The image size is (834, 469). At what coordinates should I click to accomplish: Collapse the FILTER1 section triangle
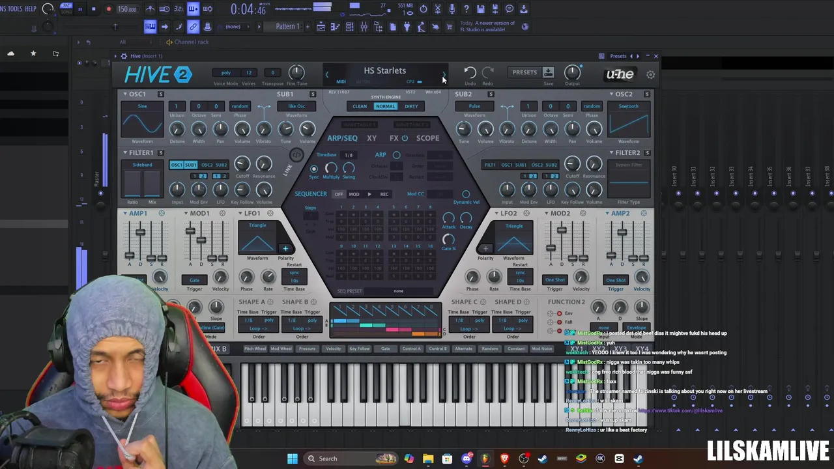click(125, 153)
